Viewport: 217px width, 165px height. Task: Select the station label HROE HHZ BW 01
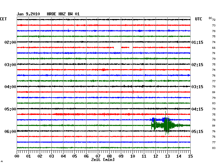point(63,14)
